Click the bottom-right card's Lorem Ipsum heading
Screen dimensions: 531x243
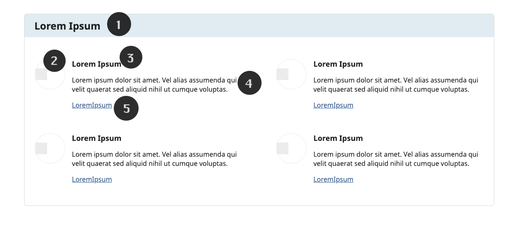coord(338,138)
